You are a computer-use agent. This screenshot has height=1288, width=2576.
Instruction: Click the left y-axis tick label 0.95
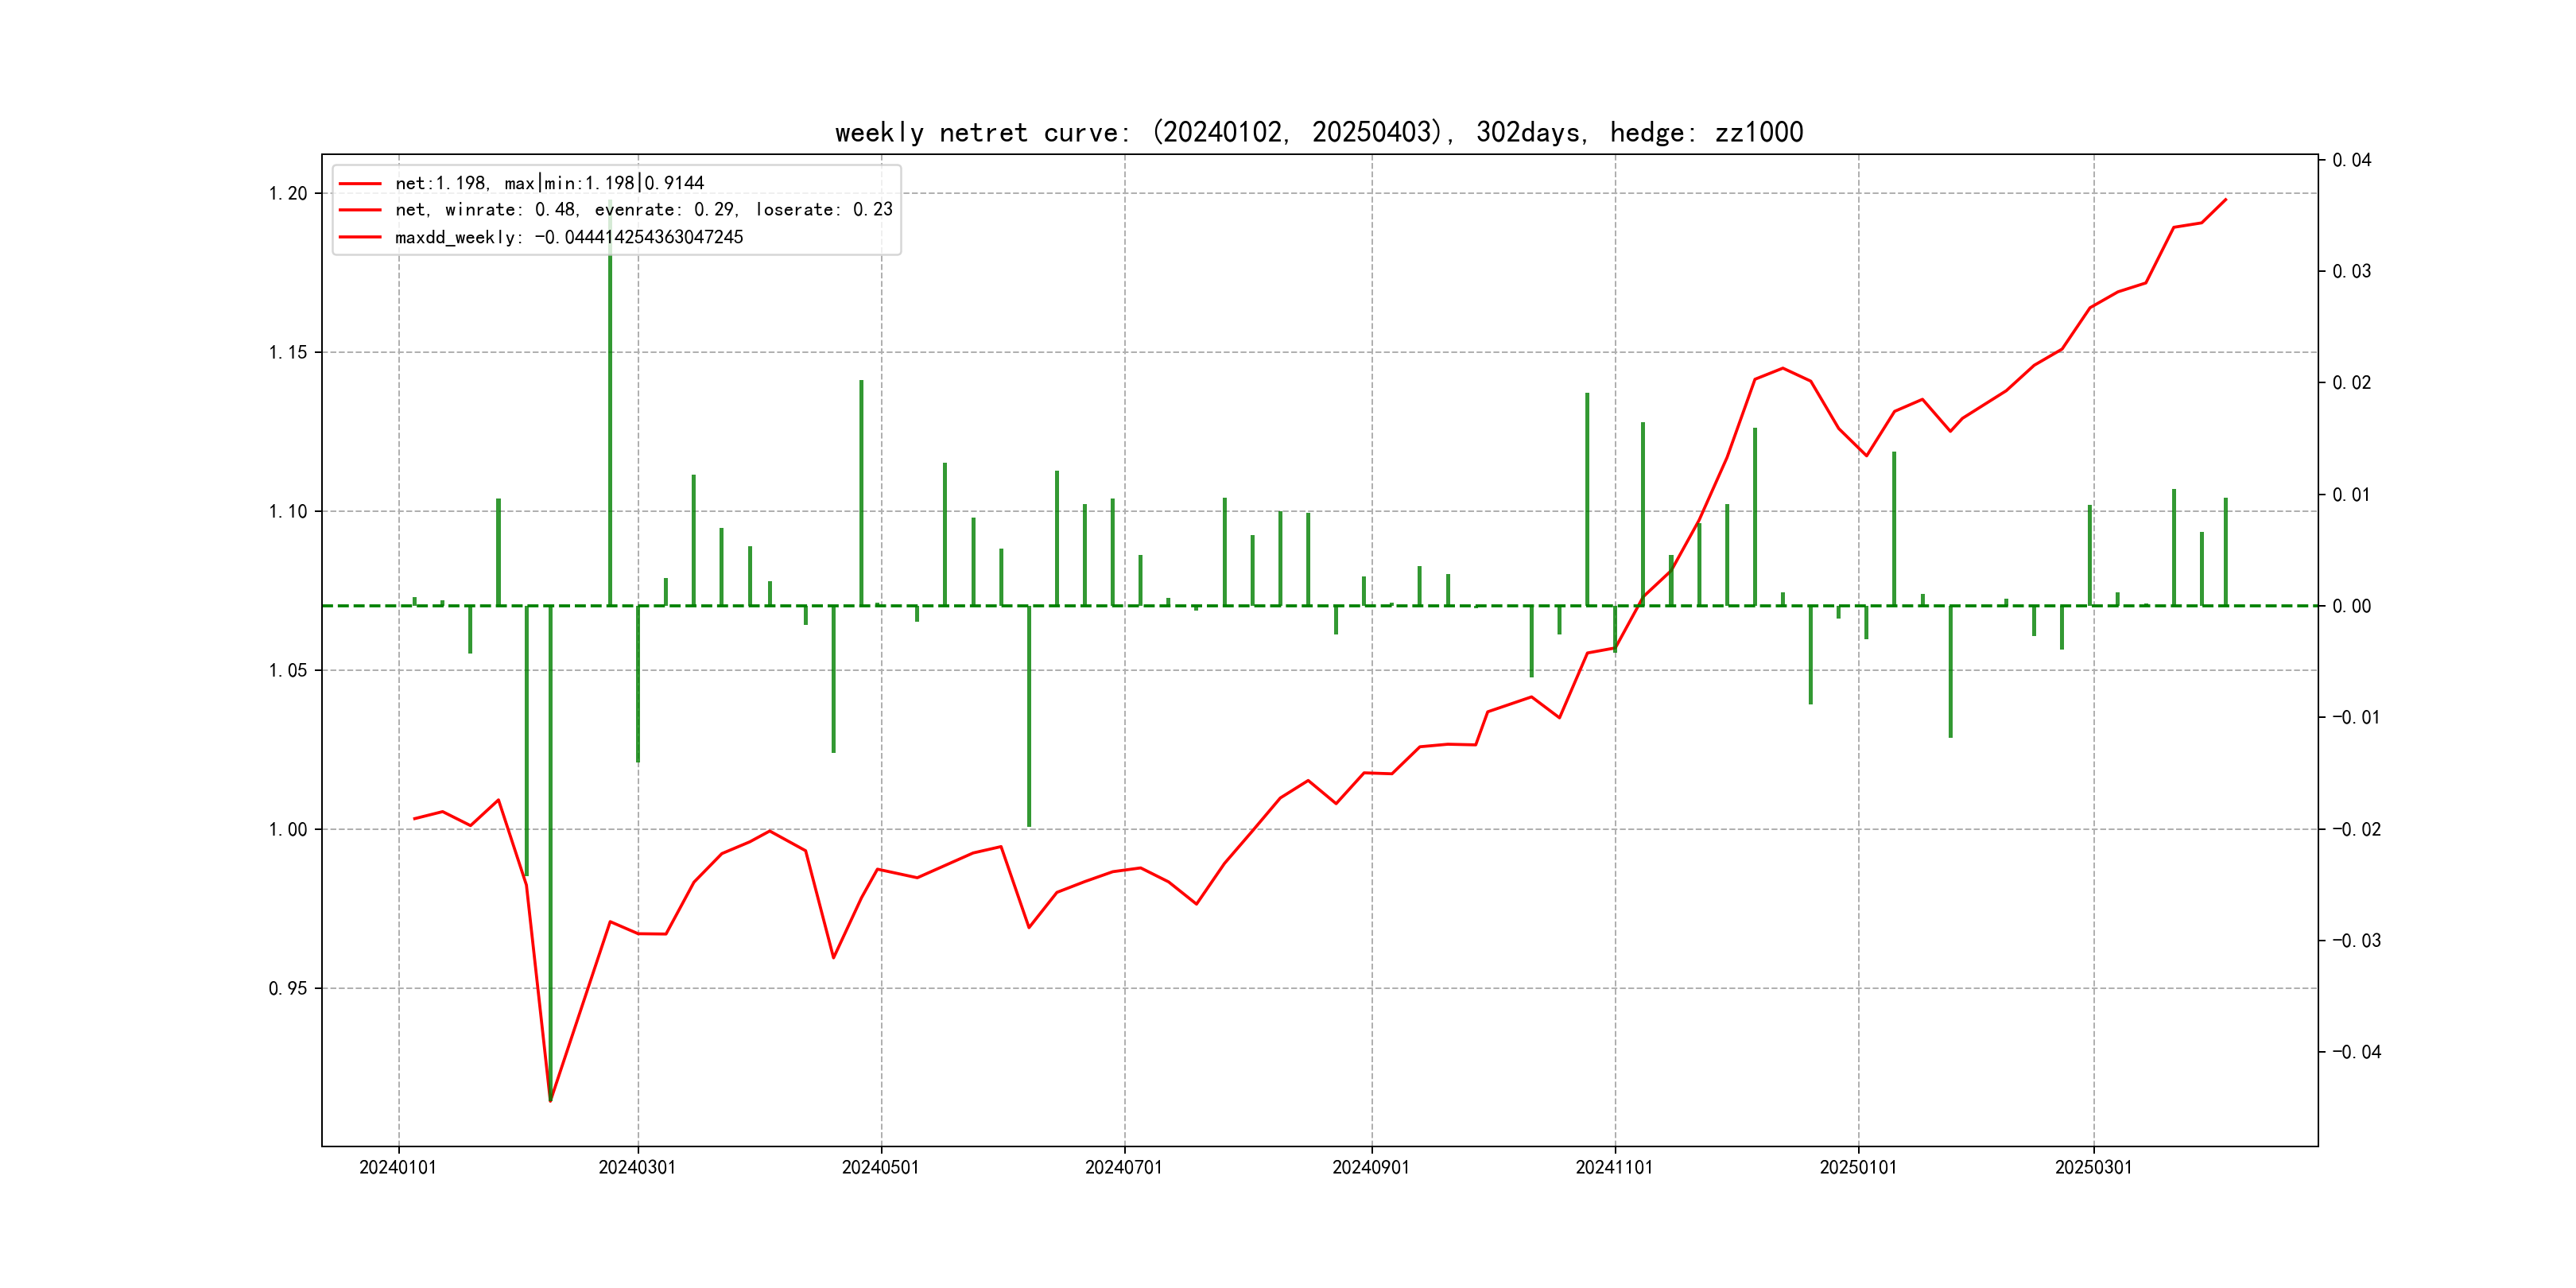(288, 989)
